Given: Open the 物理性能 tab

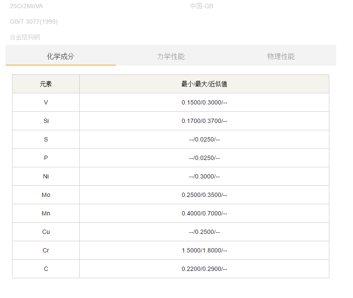Looking at the screenshot, I should [281, 56].
